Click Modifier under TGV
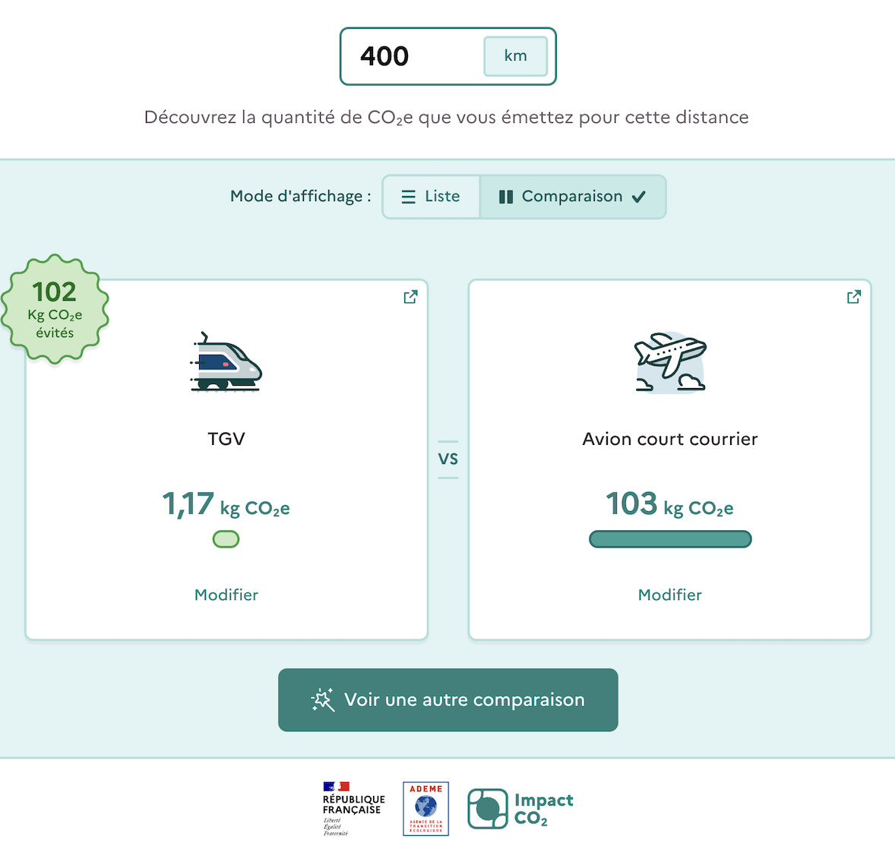Viewport: 895px width, 852px height. [226, 595]
